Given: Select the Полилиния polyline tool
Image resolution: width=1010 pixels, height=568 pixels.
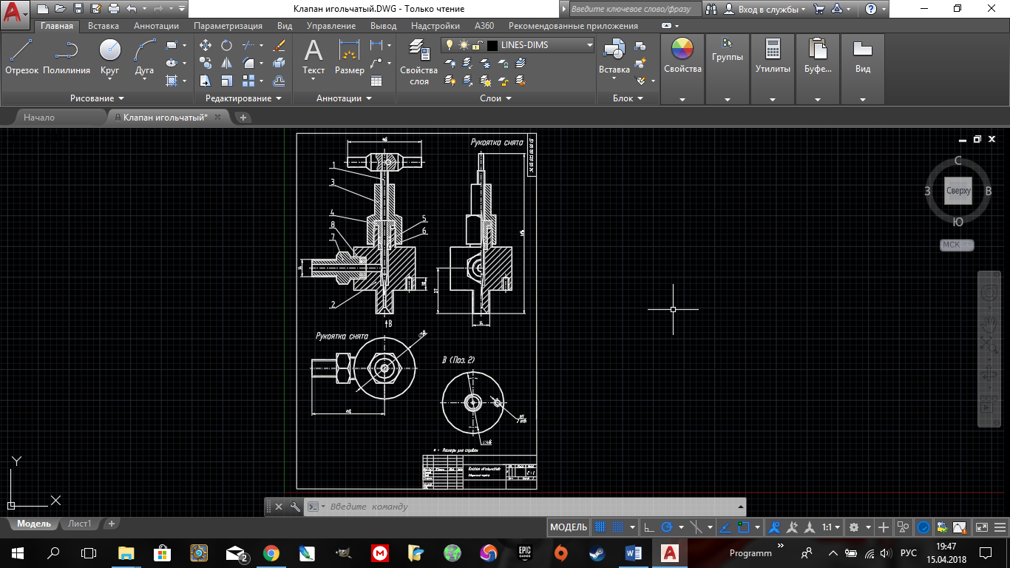Looking at the screenshot, I should pos(67,57).
